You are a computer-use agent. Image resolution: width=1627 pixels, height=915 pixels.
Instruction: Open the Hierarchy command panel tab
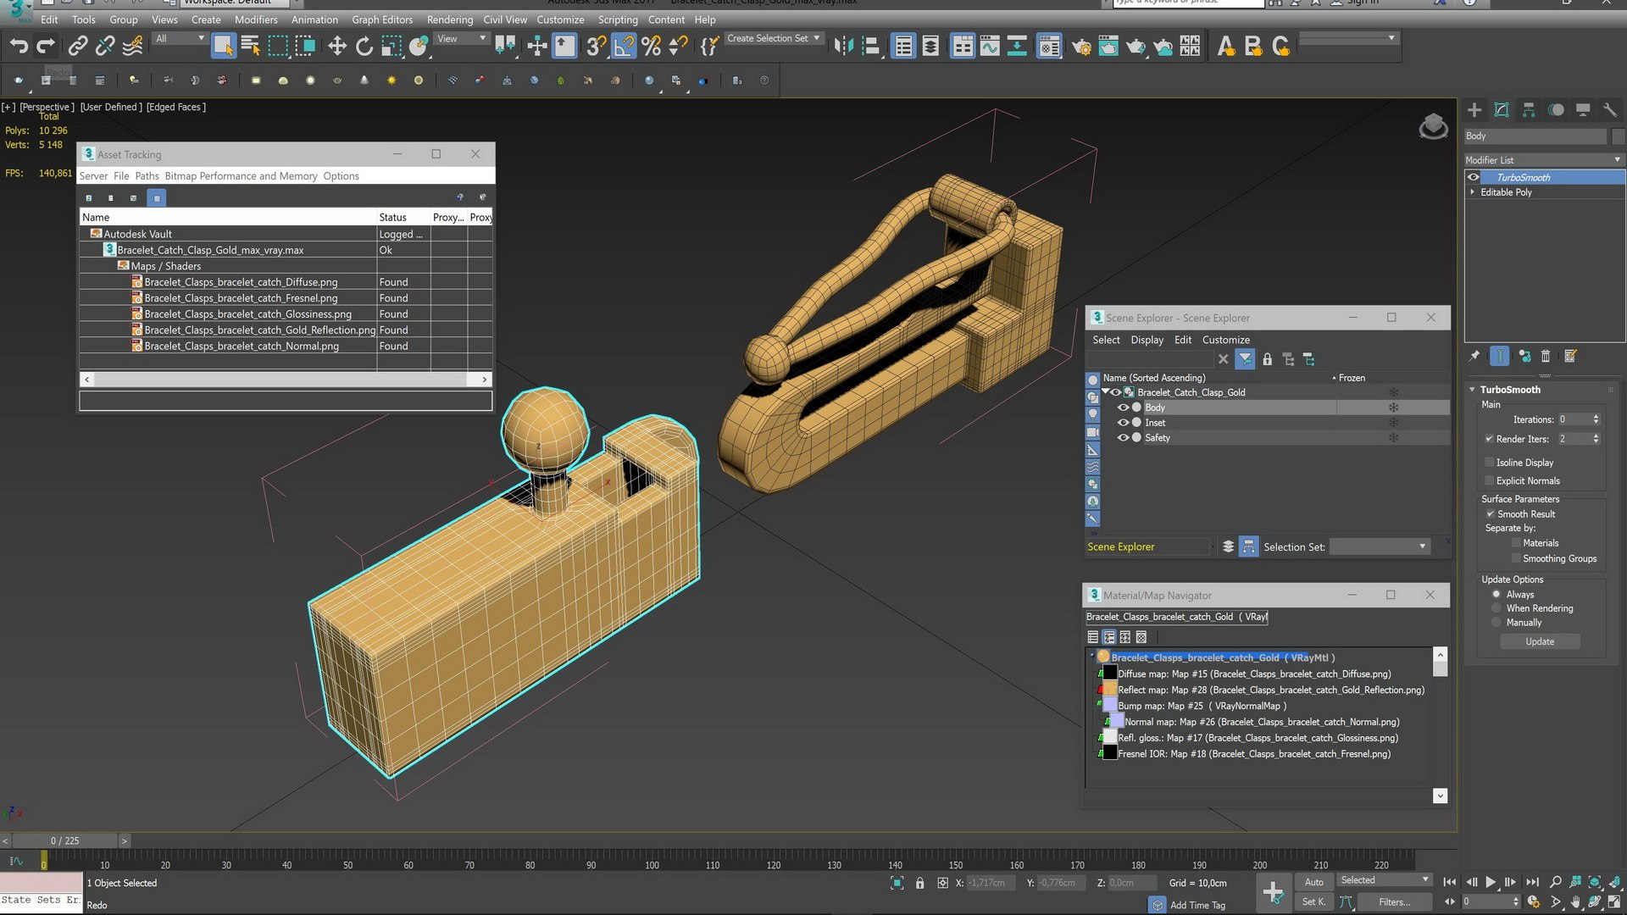click(1529, 110)
